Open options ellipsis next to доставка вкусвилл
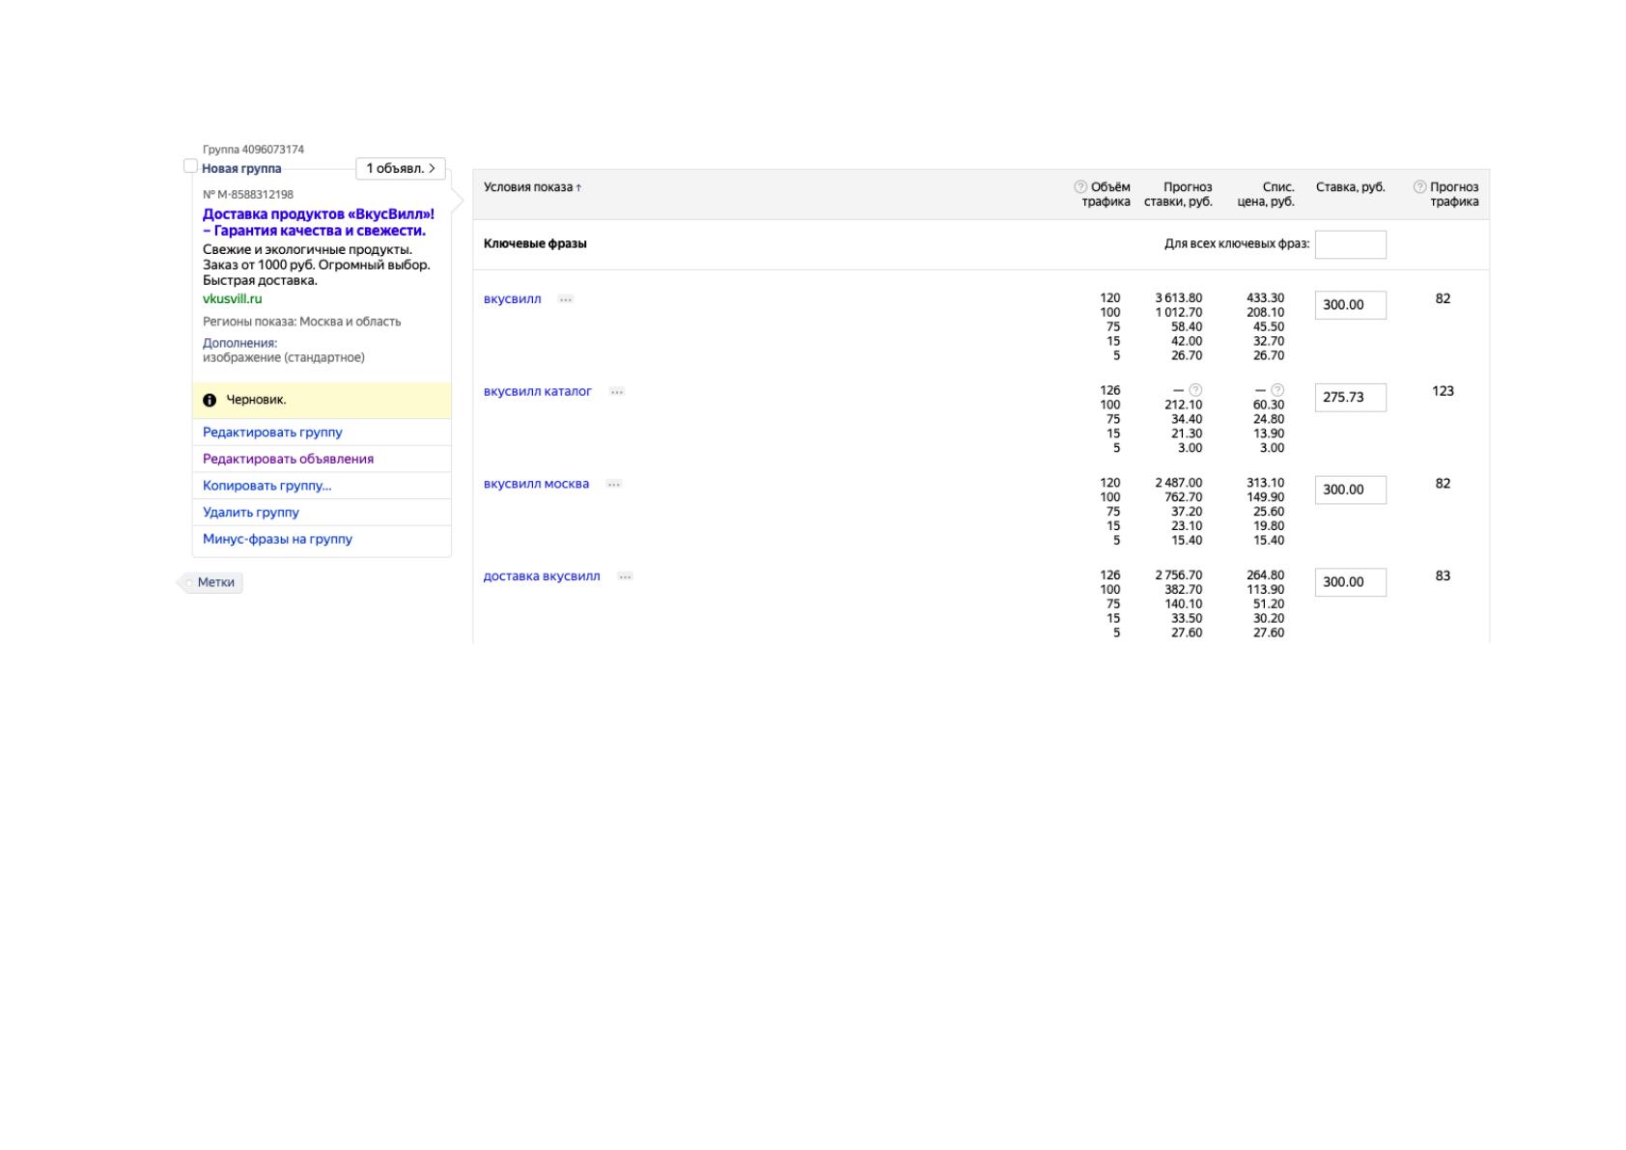Viewport: 1626px width, 1150px height. click(x=626, y=576)
